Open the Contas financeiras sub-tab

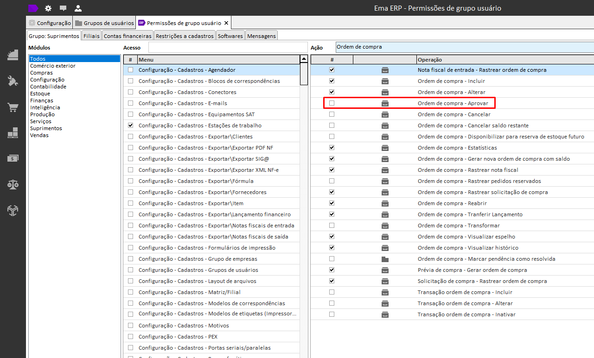point(128,36)
